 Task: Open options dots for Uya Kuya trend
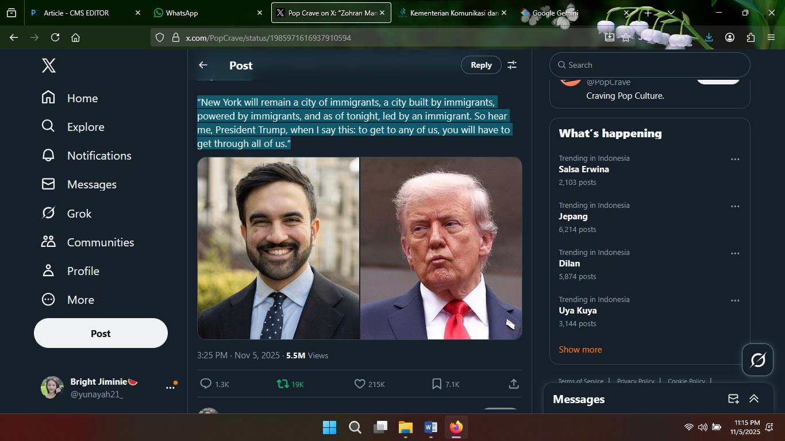coord(735,300)
